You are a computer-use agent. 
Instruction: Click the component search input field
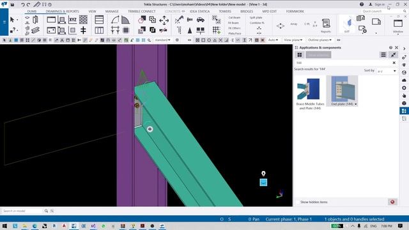(x=343, y=63)
